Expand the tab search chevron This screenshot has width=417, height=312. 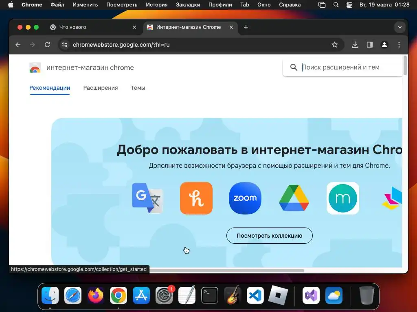pos(400,27)
